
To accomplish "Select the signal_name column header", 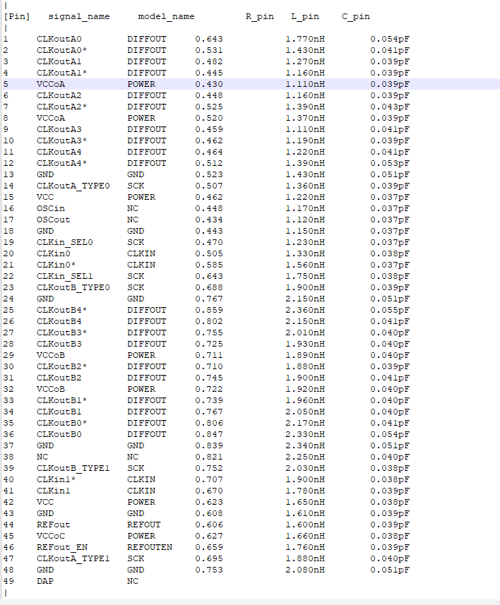I will pos(79,17).
